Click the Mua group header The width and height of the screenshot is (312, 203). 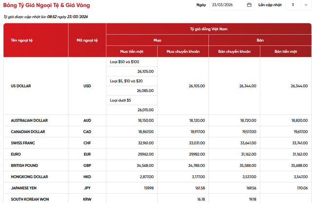pyautogui.click(x=157, y=40)
